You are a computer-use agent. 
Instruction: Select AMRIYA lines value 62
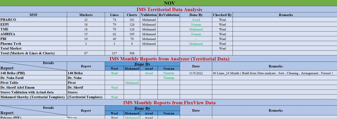click(x=114, y=34)
